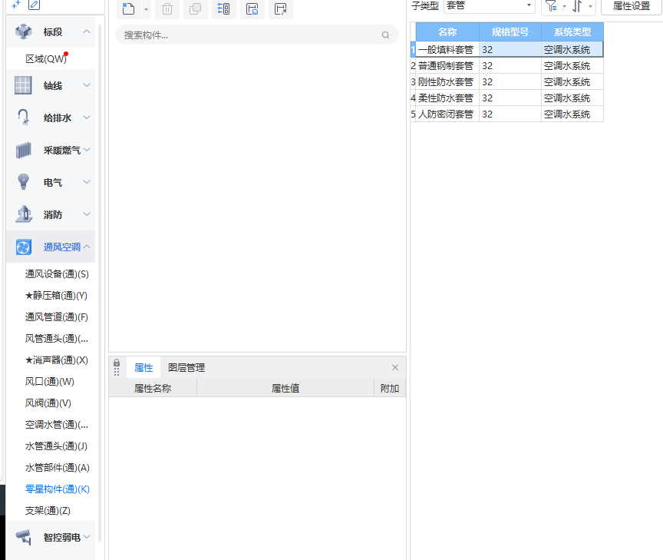This screenshot has height=560, width=663.
Task: Expand the 给排水 section chevron
Action: point(87,118)
